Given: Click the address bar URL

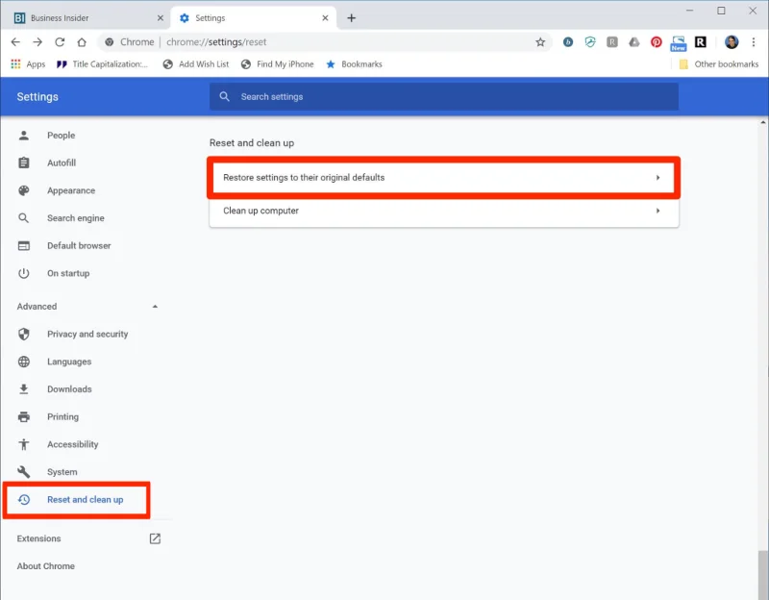Looking at the screenshot, I should (216, 42).
